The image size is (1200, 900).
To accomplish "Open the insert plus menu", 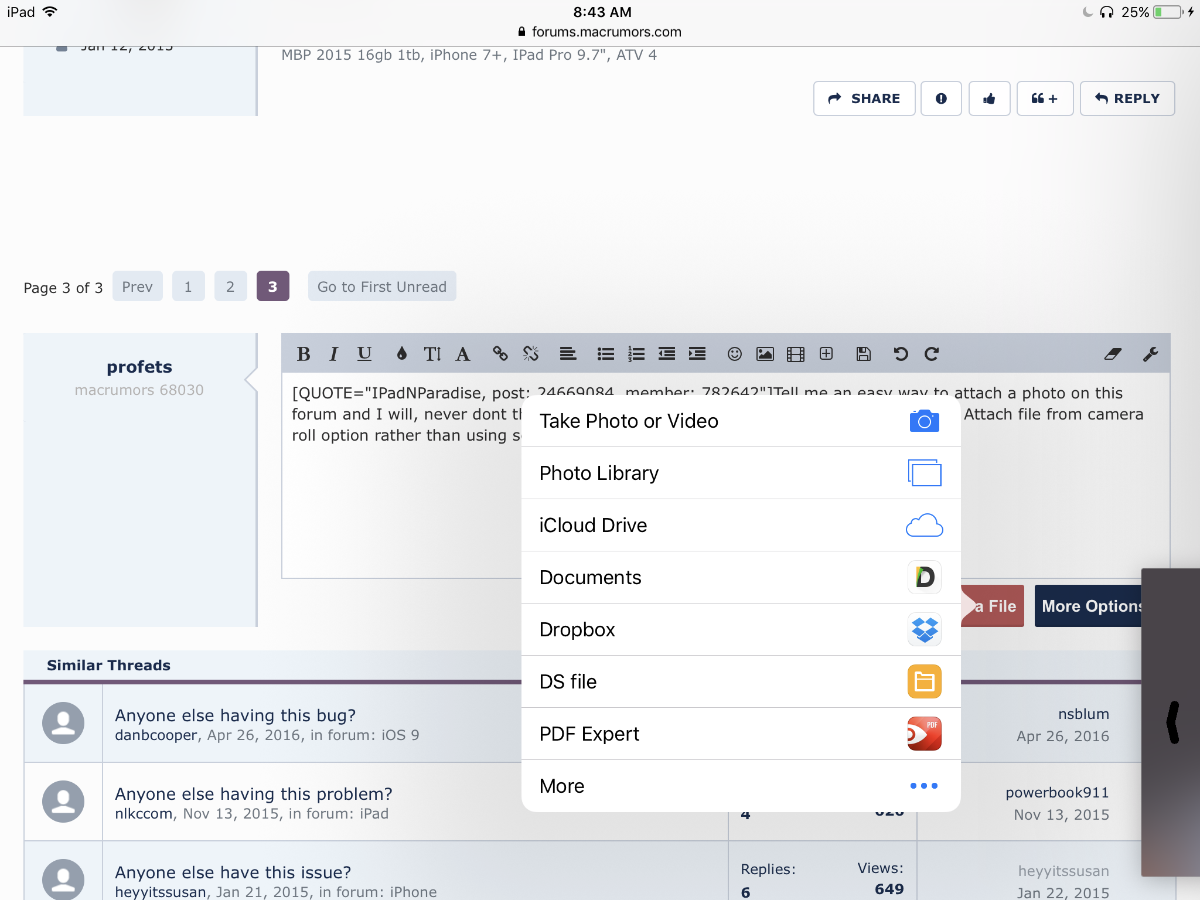I will [826, 353].
